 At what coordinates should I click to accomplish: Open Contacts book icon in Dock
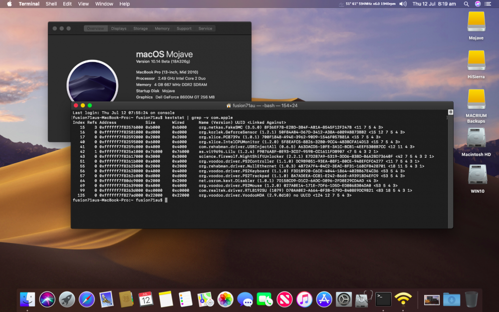[x=126, y=300]
